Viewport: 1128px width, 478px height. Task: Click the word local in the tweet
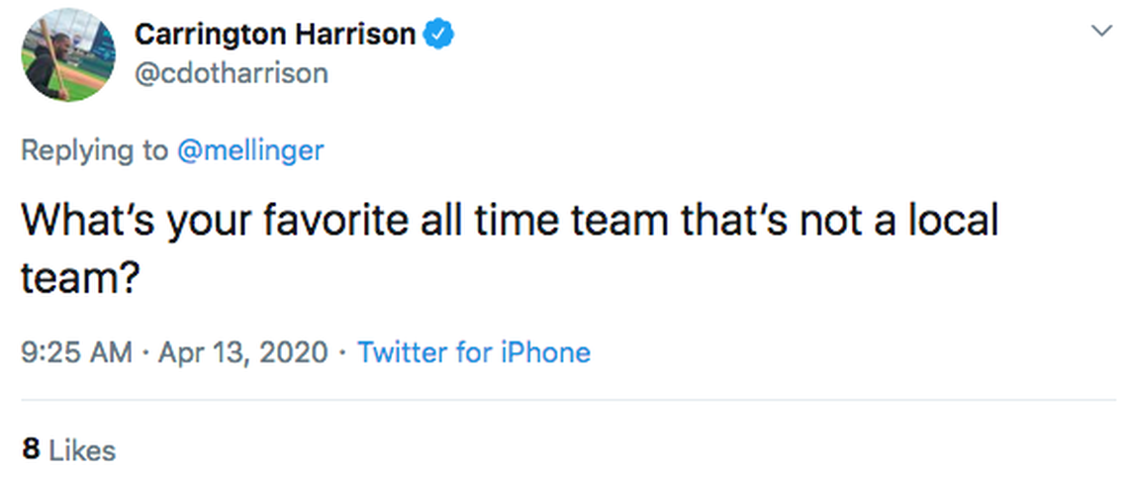[x=949, y=221]
